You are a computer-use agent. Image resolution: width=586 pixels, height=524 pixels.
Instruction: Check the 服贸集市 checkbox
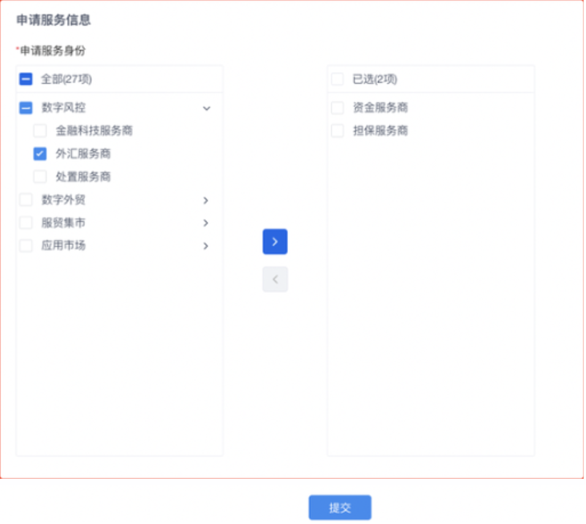tap(25, 222)
